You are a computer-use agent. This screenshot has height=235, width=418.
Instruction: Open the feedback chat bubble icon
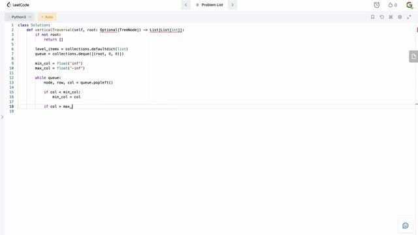pyautogui.click(x=405, y=226)
